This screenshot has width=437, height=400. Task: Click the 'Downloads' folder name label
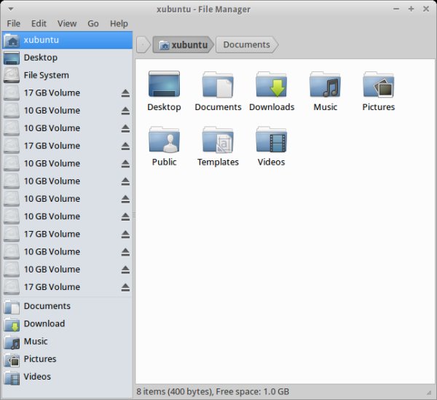[x=272, y=107]
